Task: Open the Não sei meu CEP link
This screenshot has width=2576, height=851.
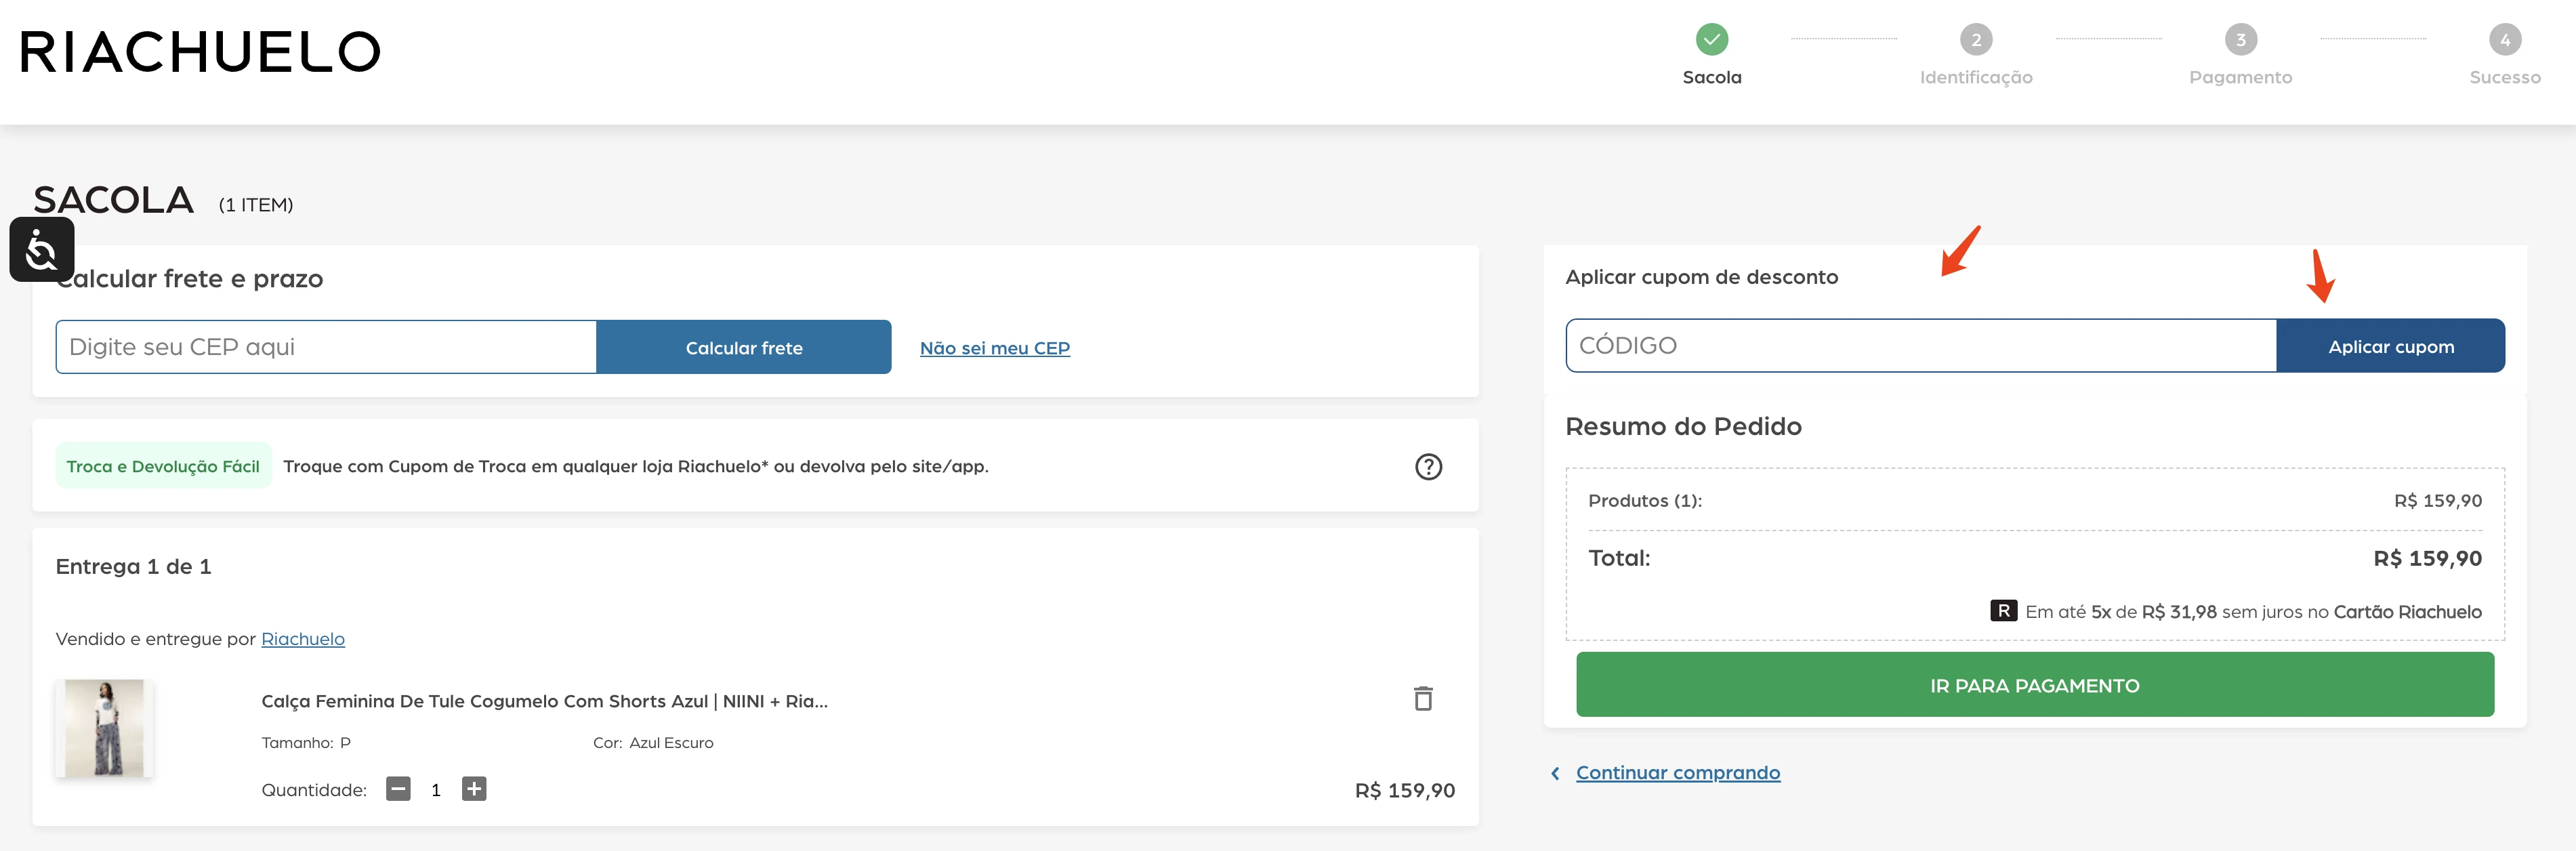Action: click(995, 348)
